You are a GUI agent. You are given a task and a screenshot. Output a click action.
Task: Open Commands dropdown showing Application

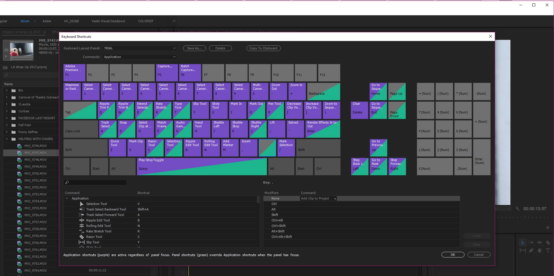coord(139,57)
